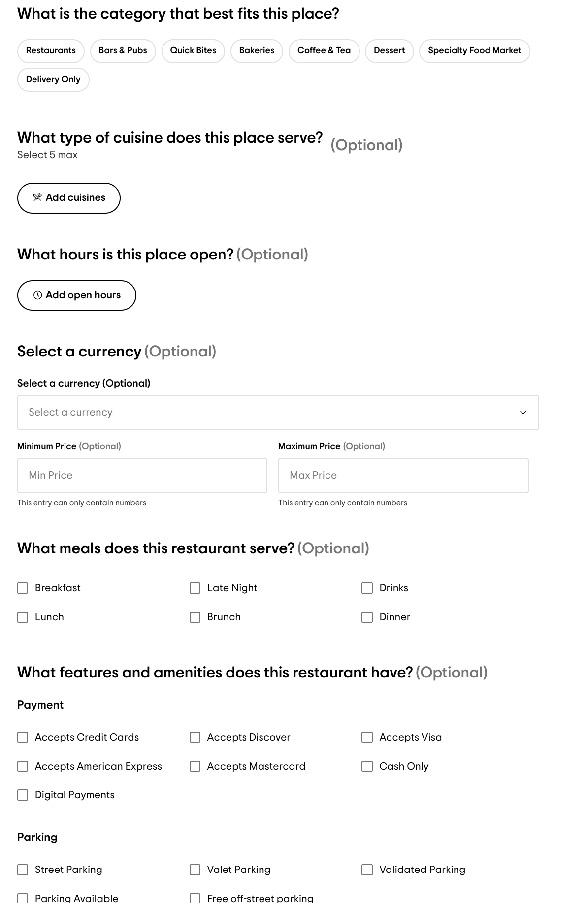587x903 pixels.
Task: Pick the Coffee & Tea category chip
Action: click(324, 51)
